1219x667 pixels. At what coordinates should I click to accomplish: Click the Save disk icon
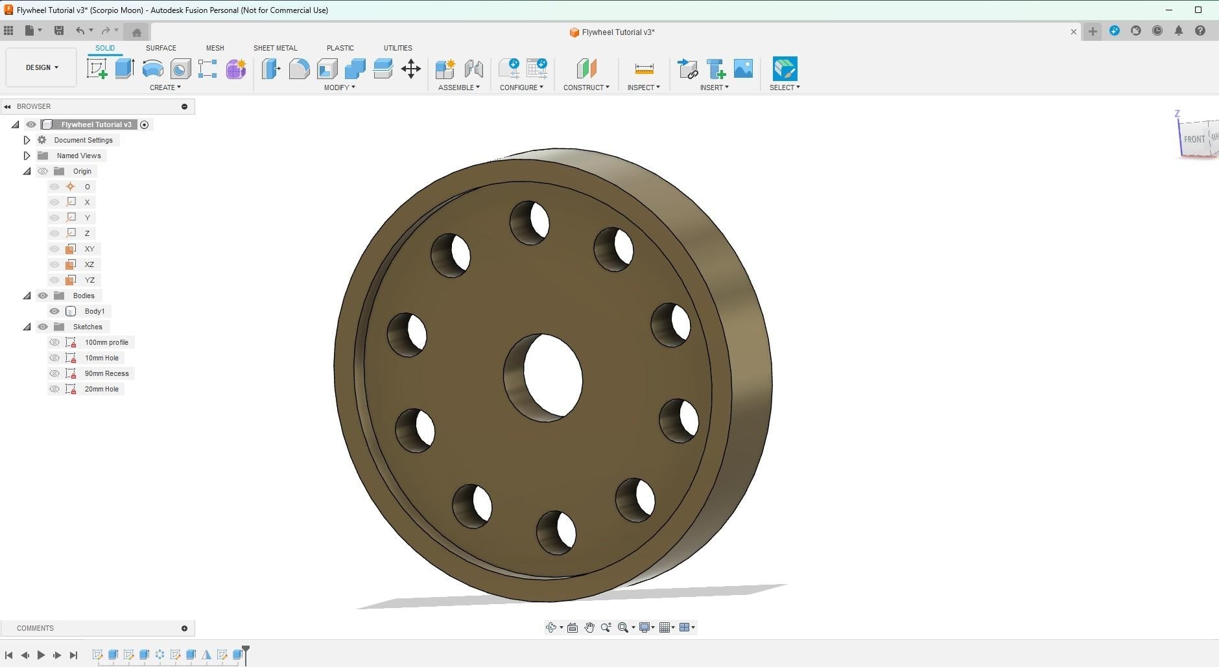pos(59,30)
